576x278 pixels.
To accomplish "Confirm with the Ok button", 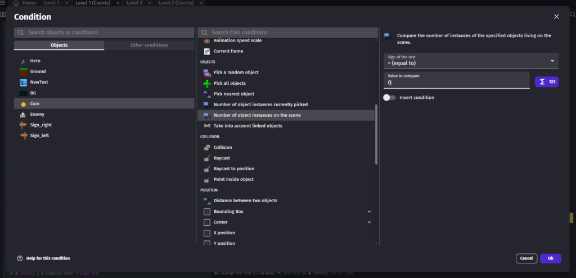I will (x=550, y=258).
